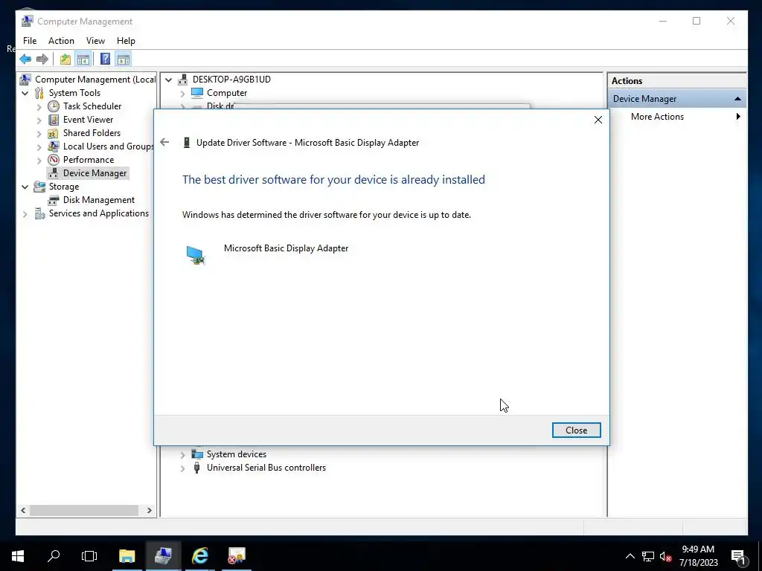Toggle Show/Hide Console Tree toolbar icon

pos(83,59)
